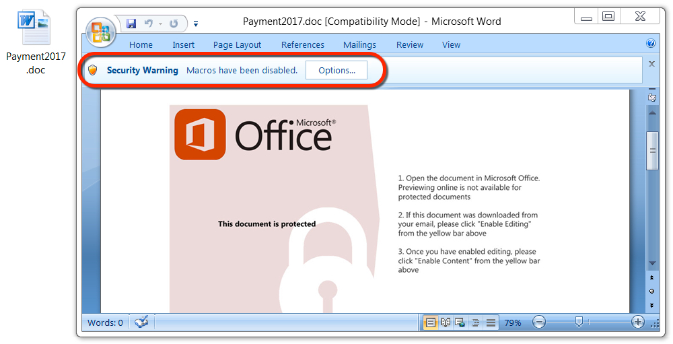The height and width of the screenshot is (344, 673).
Task: Click the scroll up arrow
Action: coord(652,113)
